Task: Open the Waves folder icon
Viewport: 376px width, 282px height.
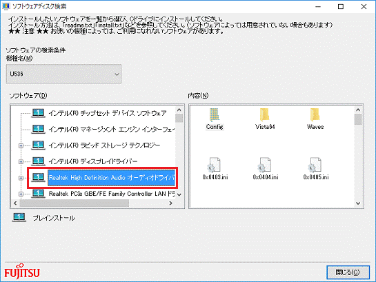Action: pyautogui.click(x=315, y=114)
